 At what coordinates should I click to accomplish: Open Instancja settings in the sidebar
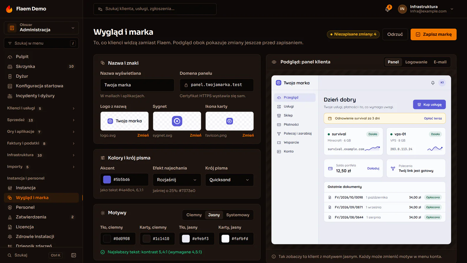41,188
